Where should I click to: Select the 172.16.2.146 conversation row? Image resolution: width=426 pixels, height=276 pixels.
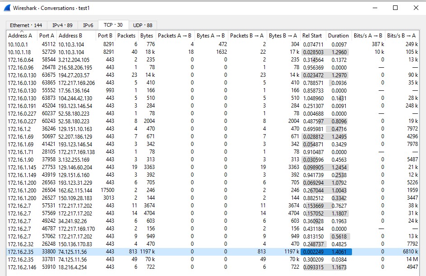coord(213,267)
